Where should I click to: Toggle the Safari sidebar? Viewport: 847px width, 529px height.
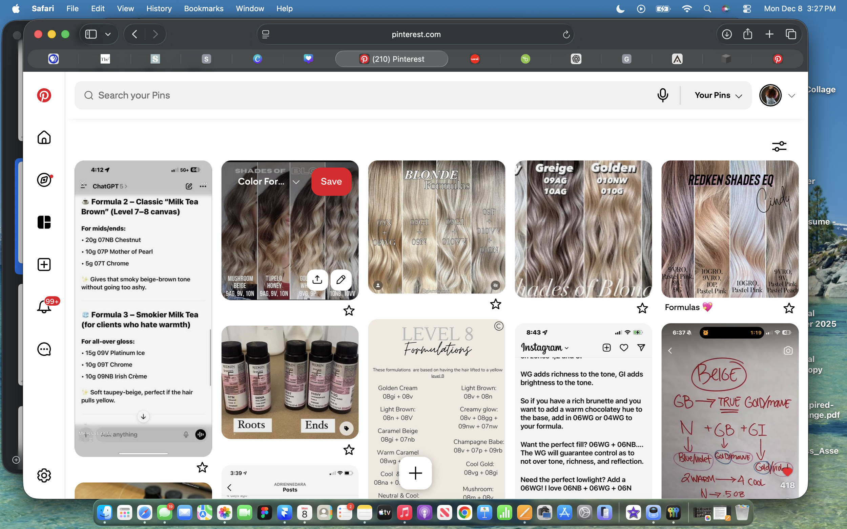91,34
